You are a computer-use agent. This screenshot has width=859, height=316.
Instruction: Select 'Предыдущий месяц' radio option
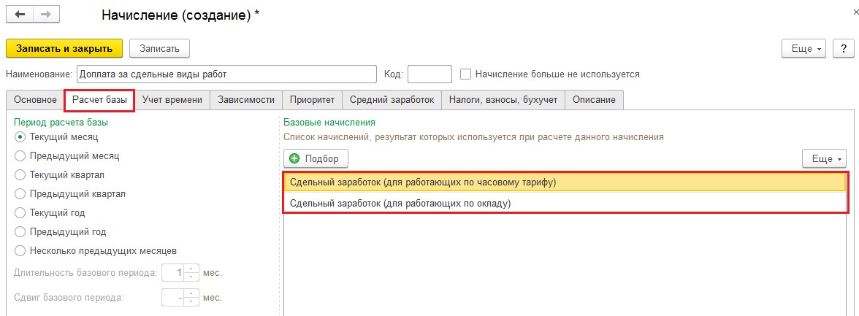(x=20, y=155)
